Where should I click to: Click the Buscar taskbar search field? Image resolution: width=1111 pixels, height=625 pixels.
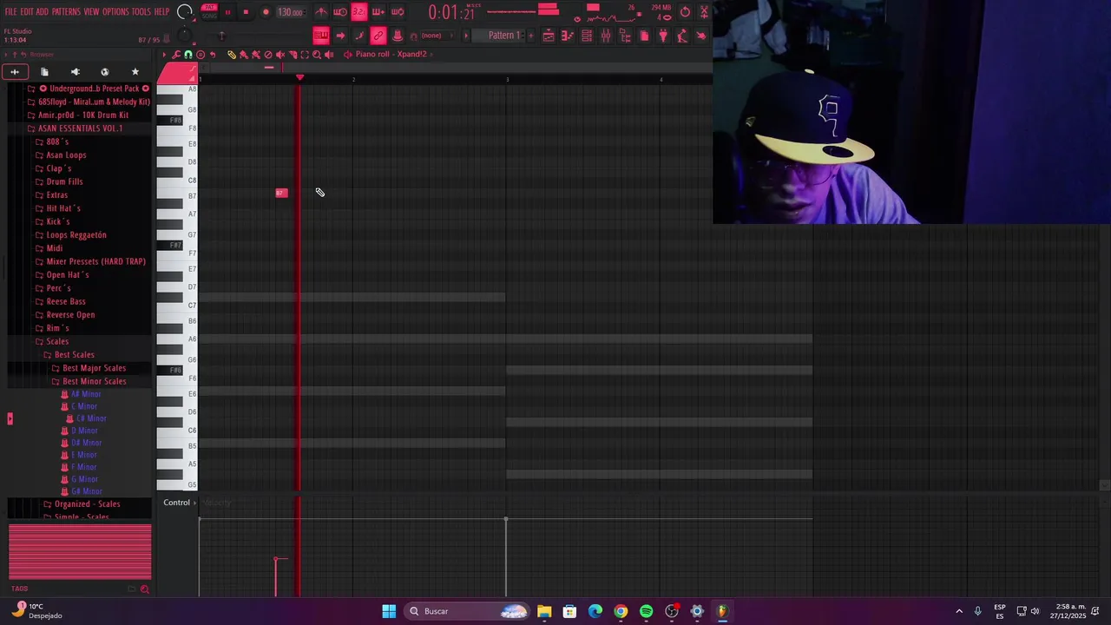(x=467, y=611)
